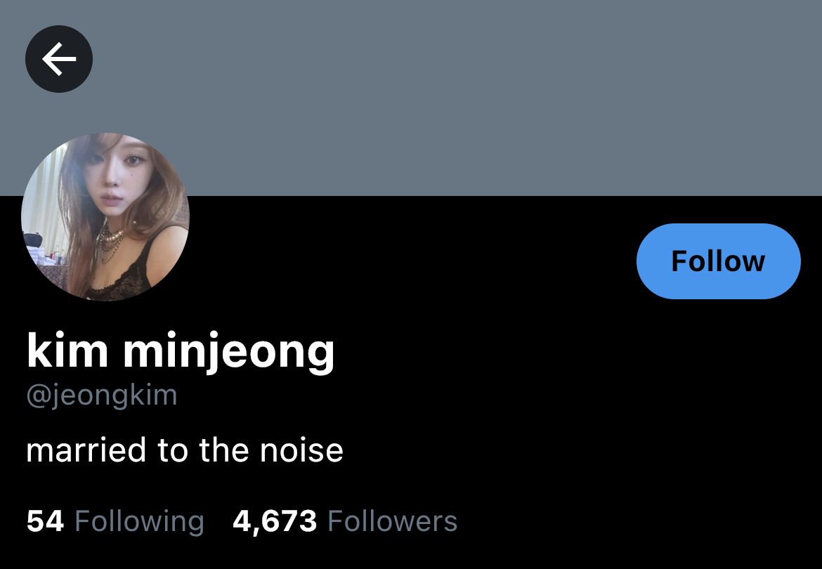This screenshot has height=569, width=822.
Task: Go back using the left arrow icon
Action: click(59, 59)
